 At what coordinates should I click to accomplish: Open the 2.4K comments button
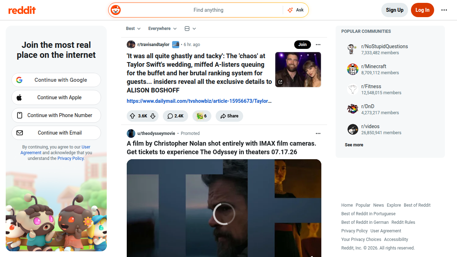[175, 116]
